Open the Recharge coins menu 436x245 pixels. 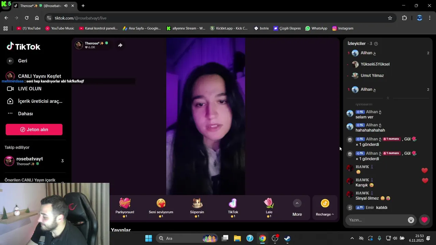coord(325,208)
